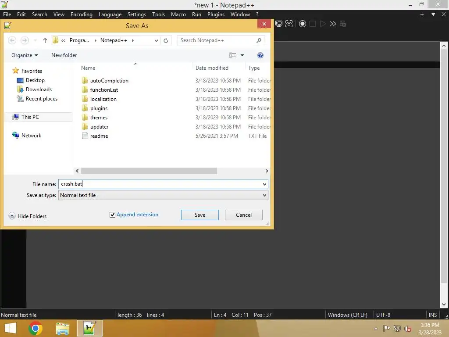Viewport: 449px width, 337px height.
Task: Uncheck the Append extension checkbox
Action: pos(112,215)
